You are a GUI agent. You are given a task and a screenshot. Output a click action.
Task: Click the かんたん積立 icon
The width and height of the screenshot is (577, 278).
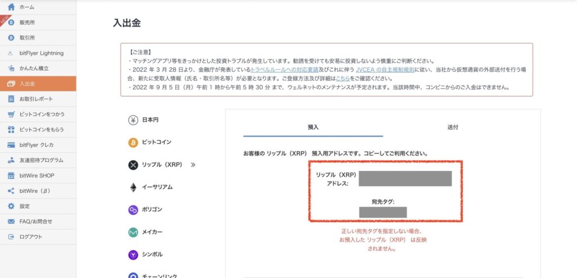pos(11,68)
